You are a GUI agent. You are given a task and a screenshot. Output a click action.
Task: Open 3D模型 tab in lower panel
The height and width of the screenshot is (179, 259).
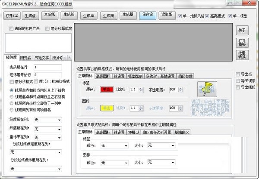point(133,132)
